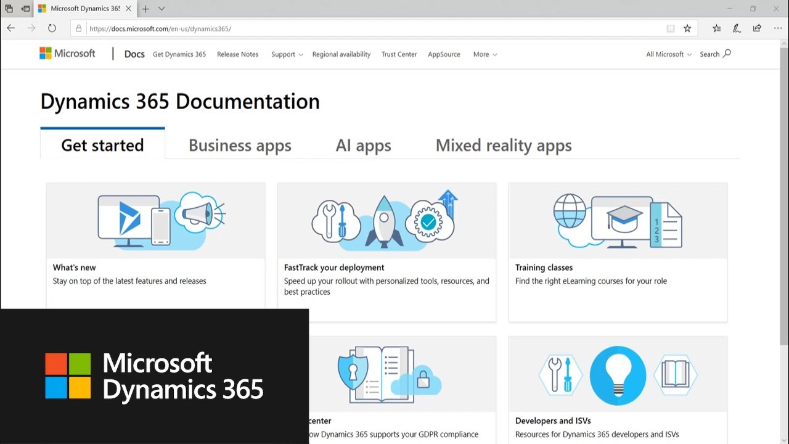Switch to the Mixed reality apps tab
This screenshot has height=444, width=789.
504,146
